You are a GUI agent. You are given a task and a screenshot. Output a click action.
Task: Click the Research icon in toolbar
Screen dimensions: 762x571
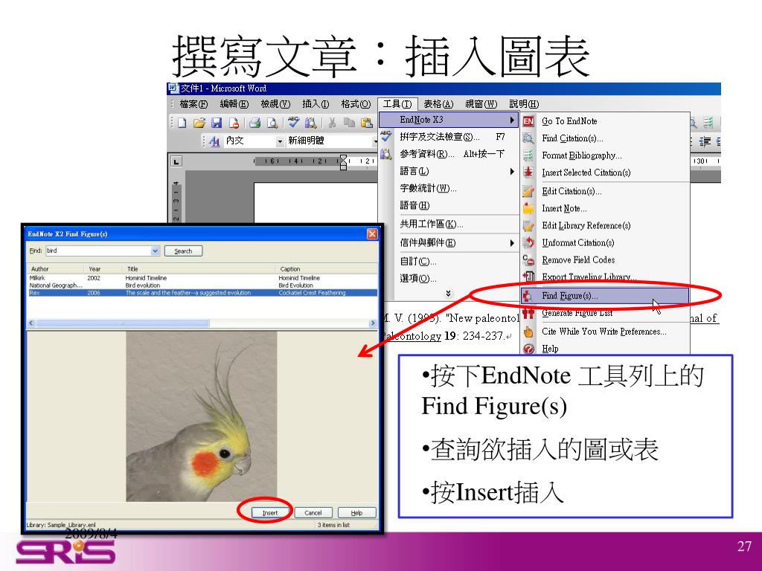point(310,123)
